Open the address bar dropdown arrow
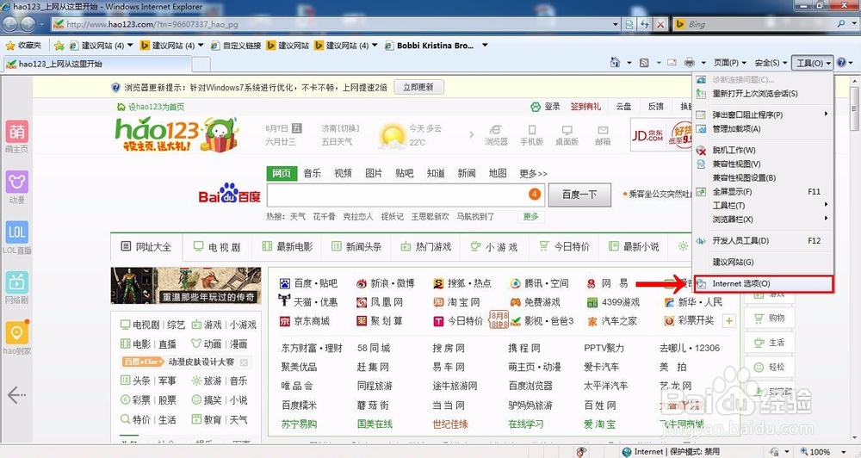 click(616, 24)
